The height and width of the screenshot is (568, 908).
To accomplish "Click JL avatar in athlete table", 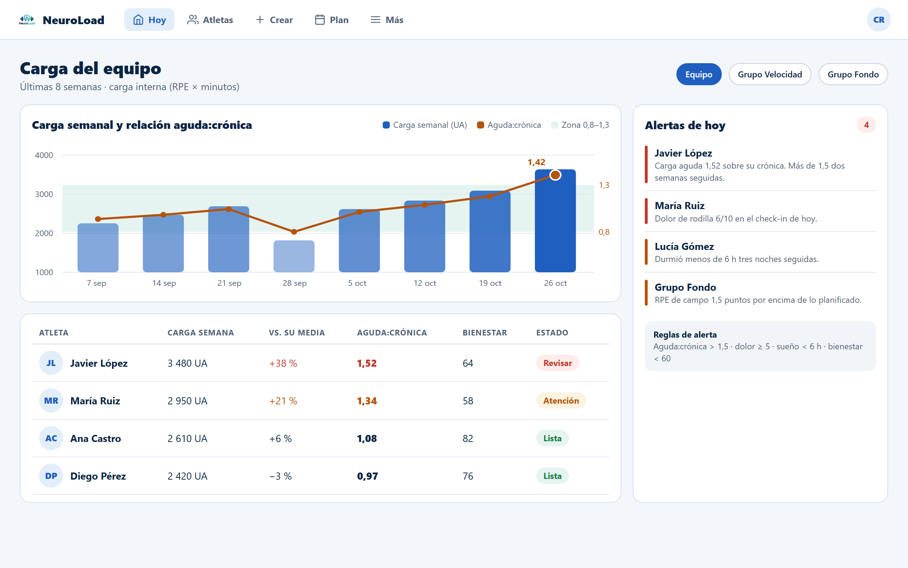I will click(x=51, y=363).
